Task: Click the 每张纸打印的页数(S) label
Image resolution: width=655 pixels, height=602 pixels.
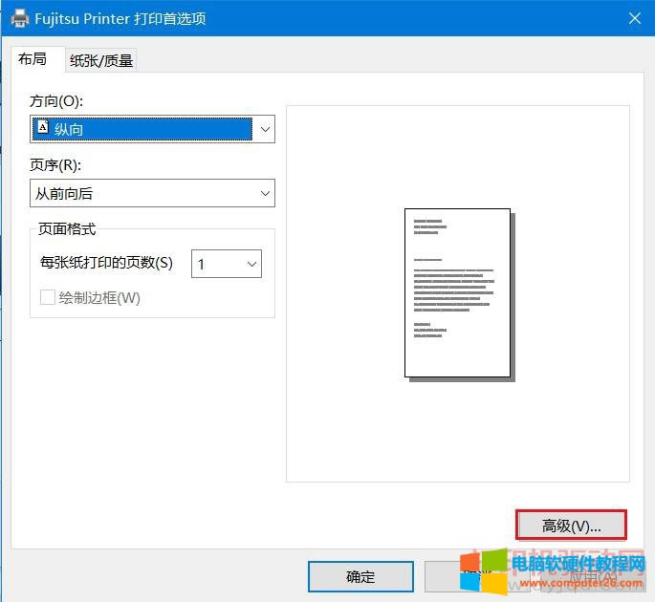Action: (x=106, y=263)
